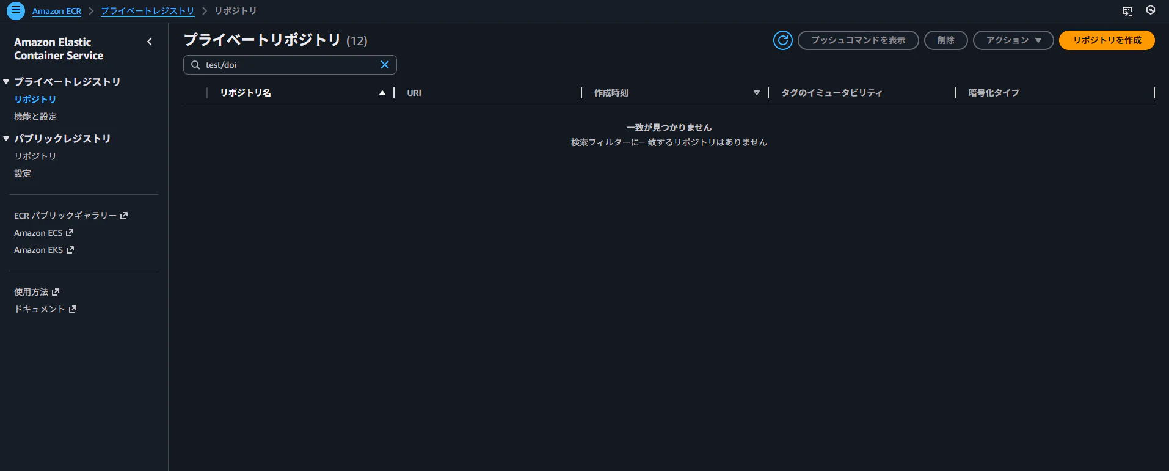Open the Amazon EKS external link

[44, 250]
